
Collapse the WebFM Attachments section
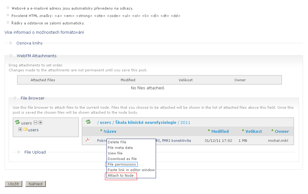pos(37,56)
